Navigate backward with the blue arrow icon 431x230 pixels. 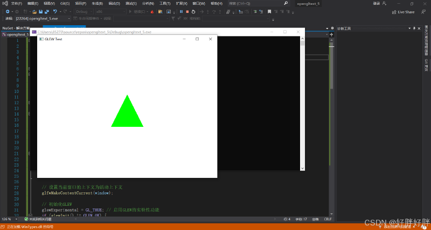click(x=8, y=11)
